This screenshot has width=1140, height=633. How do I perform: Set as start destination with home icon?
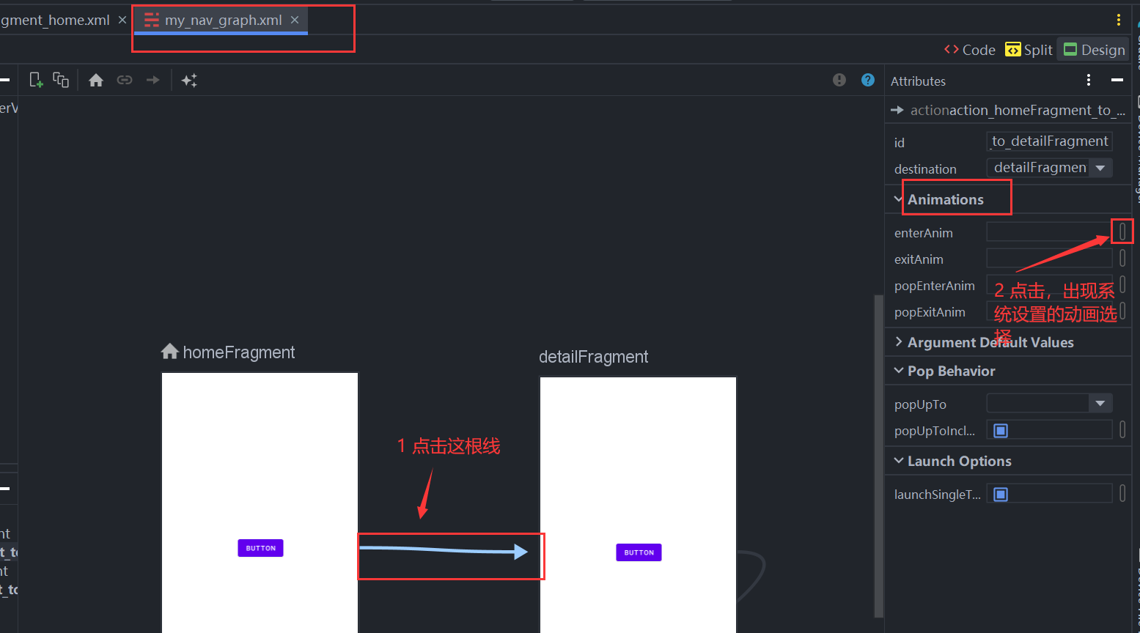96,81
